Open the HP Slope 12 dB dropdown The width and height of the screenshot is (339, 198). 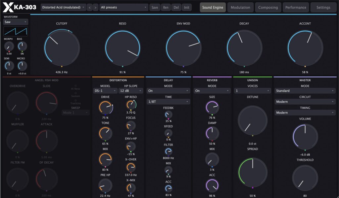[130, 91]
